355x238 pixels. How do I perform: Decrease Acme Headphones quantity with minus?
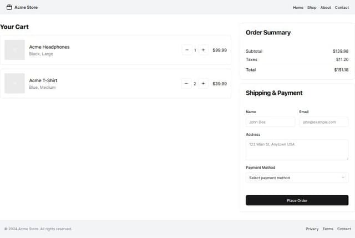(x=187, y=50)
